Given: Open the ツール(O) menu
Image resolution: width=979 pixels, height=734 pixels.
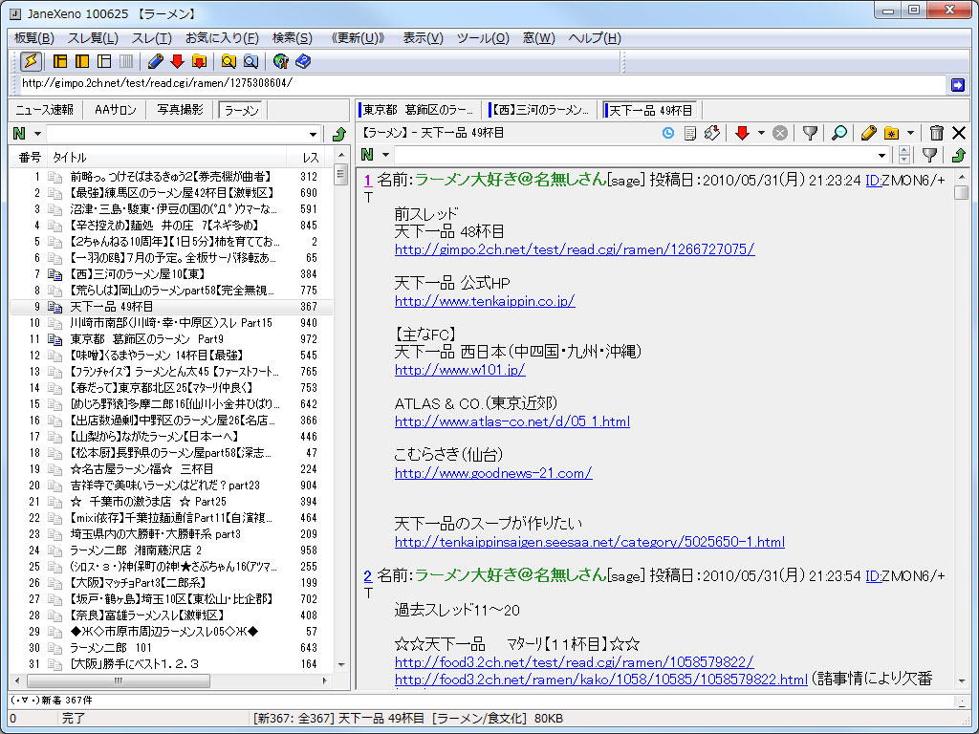Looking at the screenshot, I should click(483, 38).
